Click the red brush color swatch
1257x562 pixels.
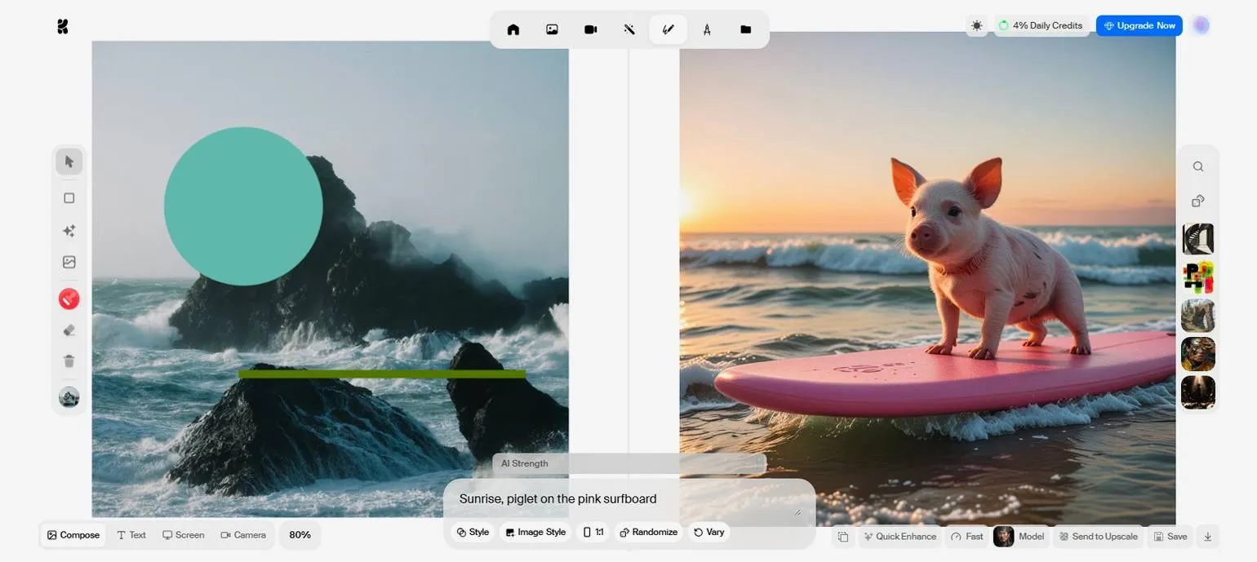[69, 299]
